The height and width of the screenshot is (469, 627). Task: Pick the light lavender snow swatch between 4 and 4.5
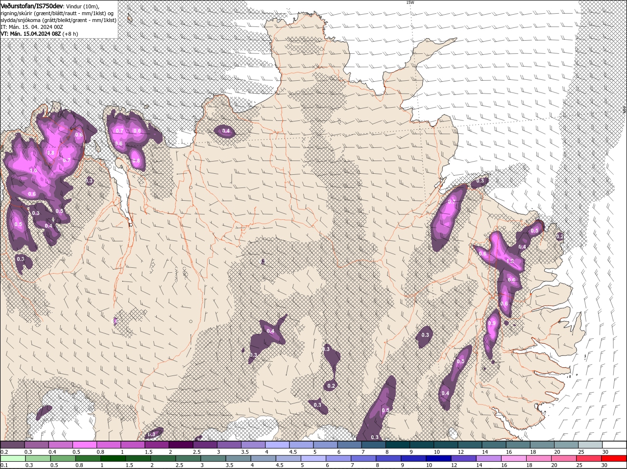pyautogui.click(x=277, y=445)
